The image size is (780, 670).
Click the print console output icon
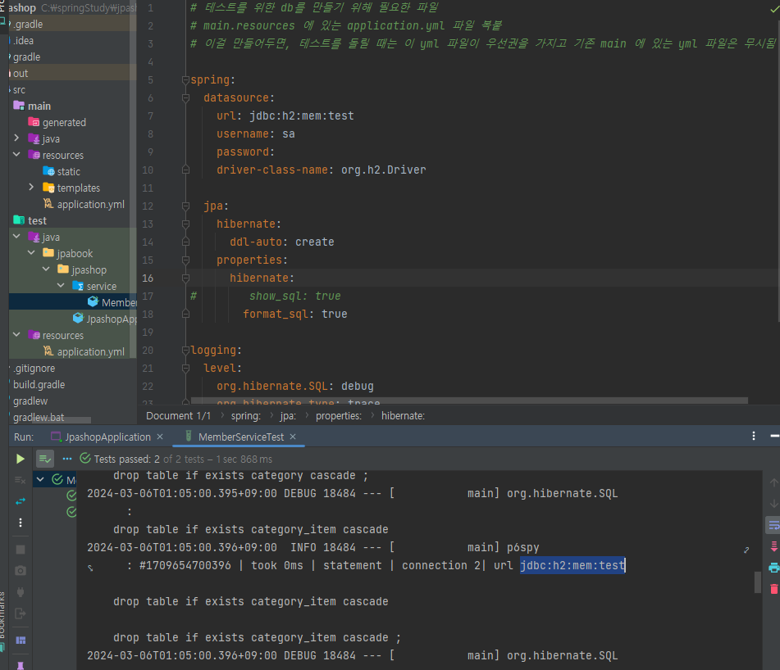773,568
